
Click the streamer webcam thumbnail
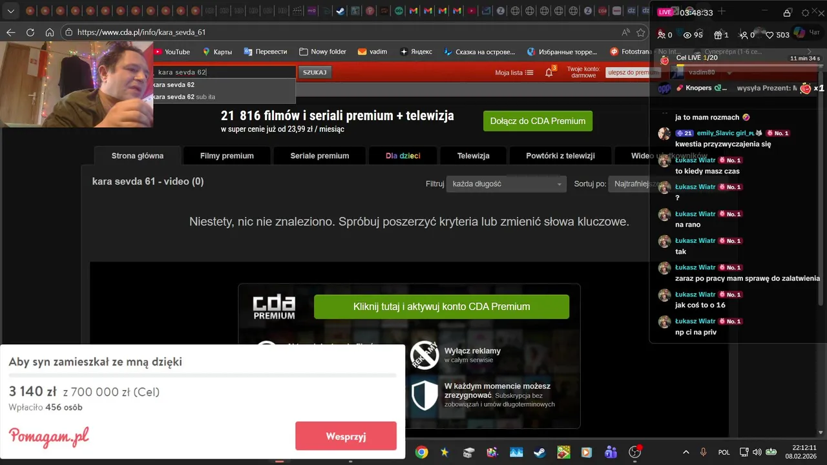coord(76,84)
